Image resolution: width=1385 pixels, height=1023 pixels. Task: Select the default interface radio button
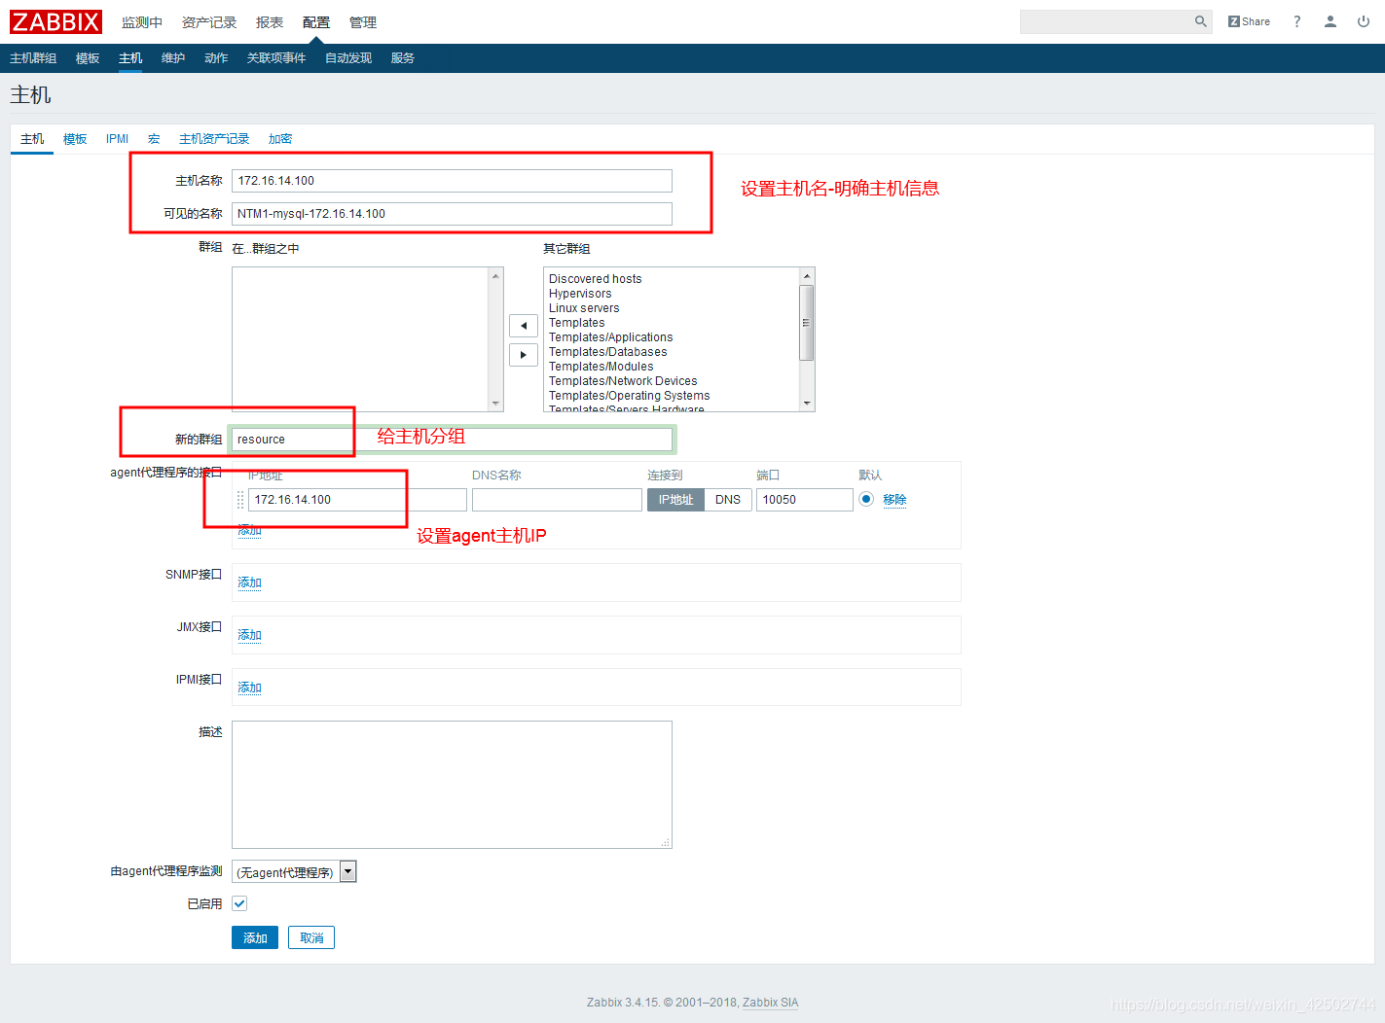tap(866, 499)
